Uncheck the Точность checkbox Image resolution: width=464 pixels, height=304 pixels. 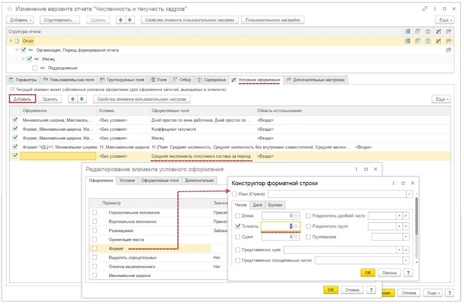click(x=238, y=226)
